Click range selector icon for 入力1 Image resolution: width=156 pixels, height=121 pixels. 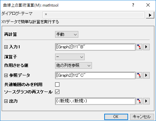click(x=139, y=47)
